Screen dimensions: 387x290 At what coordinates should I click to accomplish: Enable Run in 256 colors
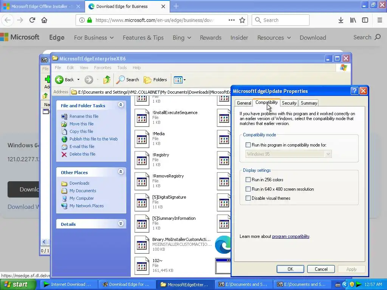(248, 180)
